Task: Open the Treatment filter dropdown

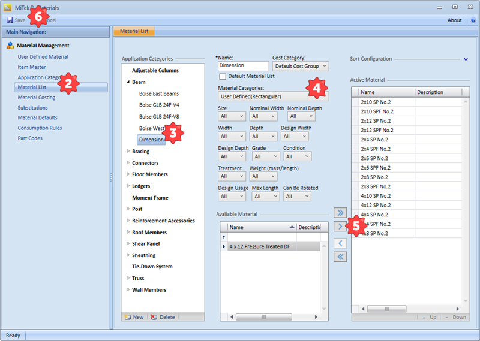Action: 232,176
